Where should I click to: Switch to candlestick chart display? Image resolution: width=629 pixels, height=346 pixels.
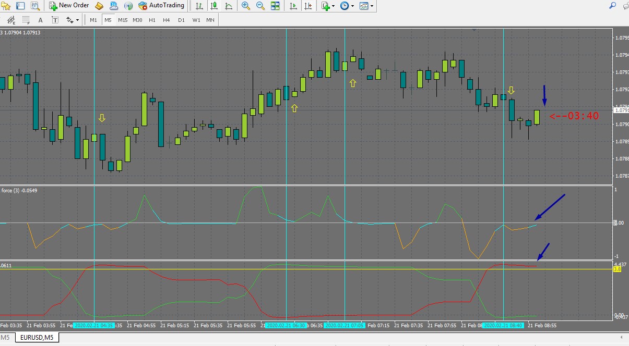214,6
